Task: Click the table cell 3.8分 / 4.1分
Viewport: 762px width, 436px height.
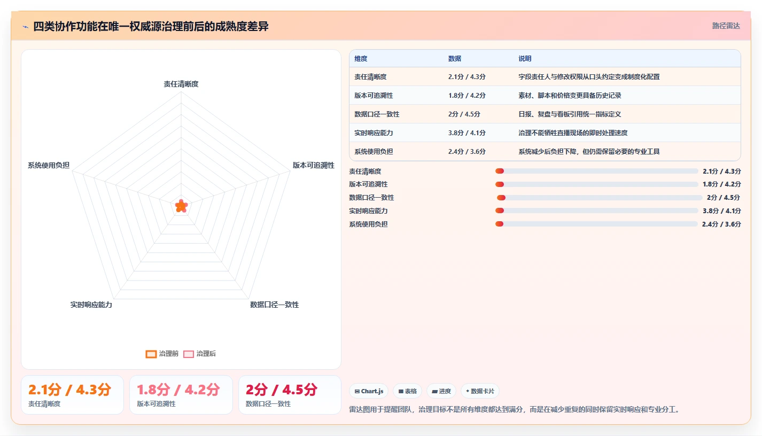Action: (467, 133)
